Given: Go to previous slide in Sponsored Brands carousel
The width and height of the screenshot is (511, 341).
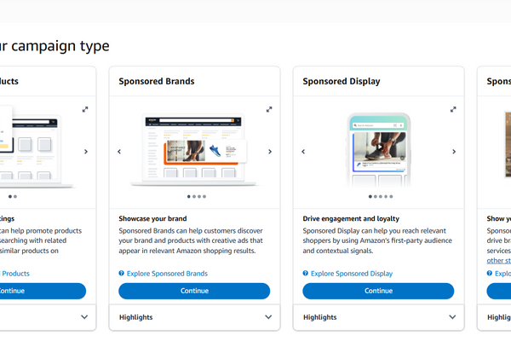Looking at the screenshot, I should 119,152.
